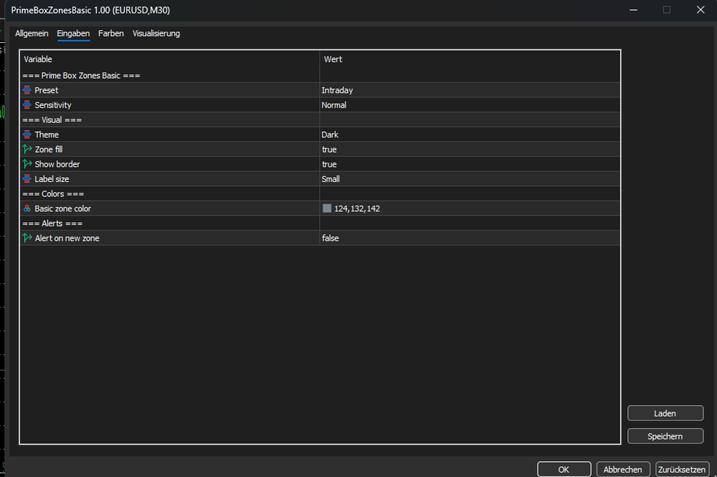Click the Speichern button

(x=665, y=436)
